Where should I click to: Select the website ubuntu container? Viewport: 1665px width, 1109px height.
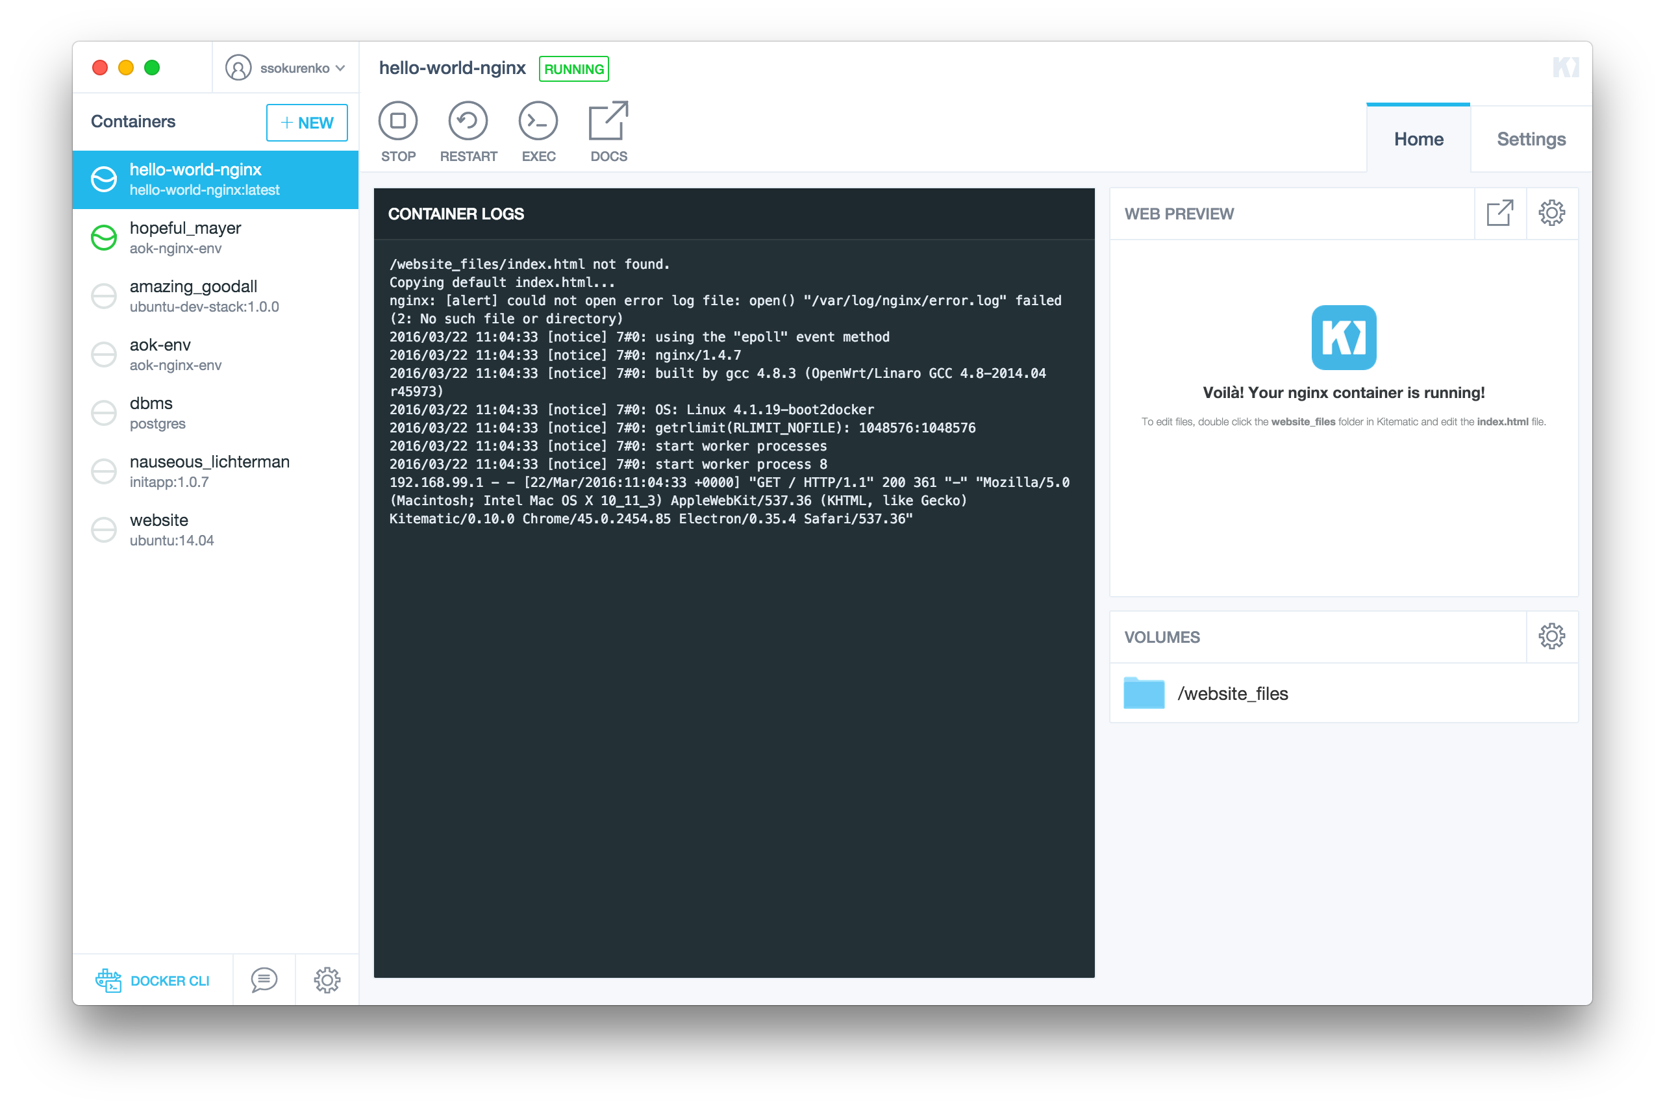215,530
